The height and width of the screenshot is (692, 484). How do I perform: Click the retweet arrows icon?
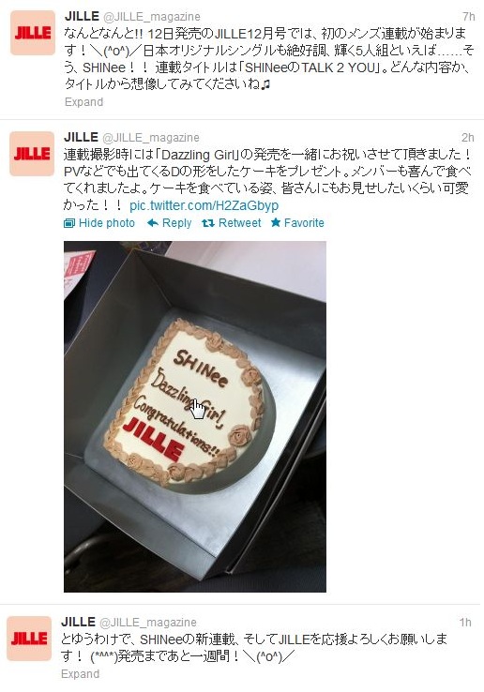click(x=208, y=223)
